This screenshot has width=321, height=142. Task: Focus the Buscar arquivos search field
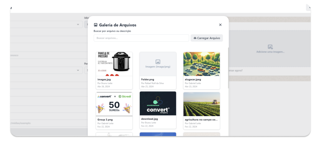(x=141, y=38)
